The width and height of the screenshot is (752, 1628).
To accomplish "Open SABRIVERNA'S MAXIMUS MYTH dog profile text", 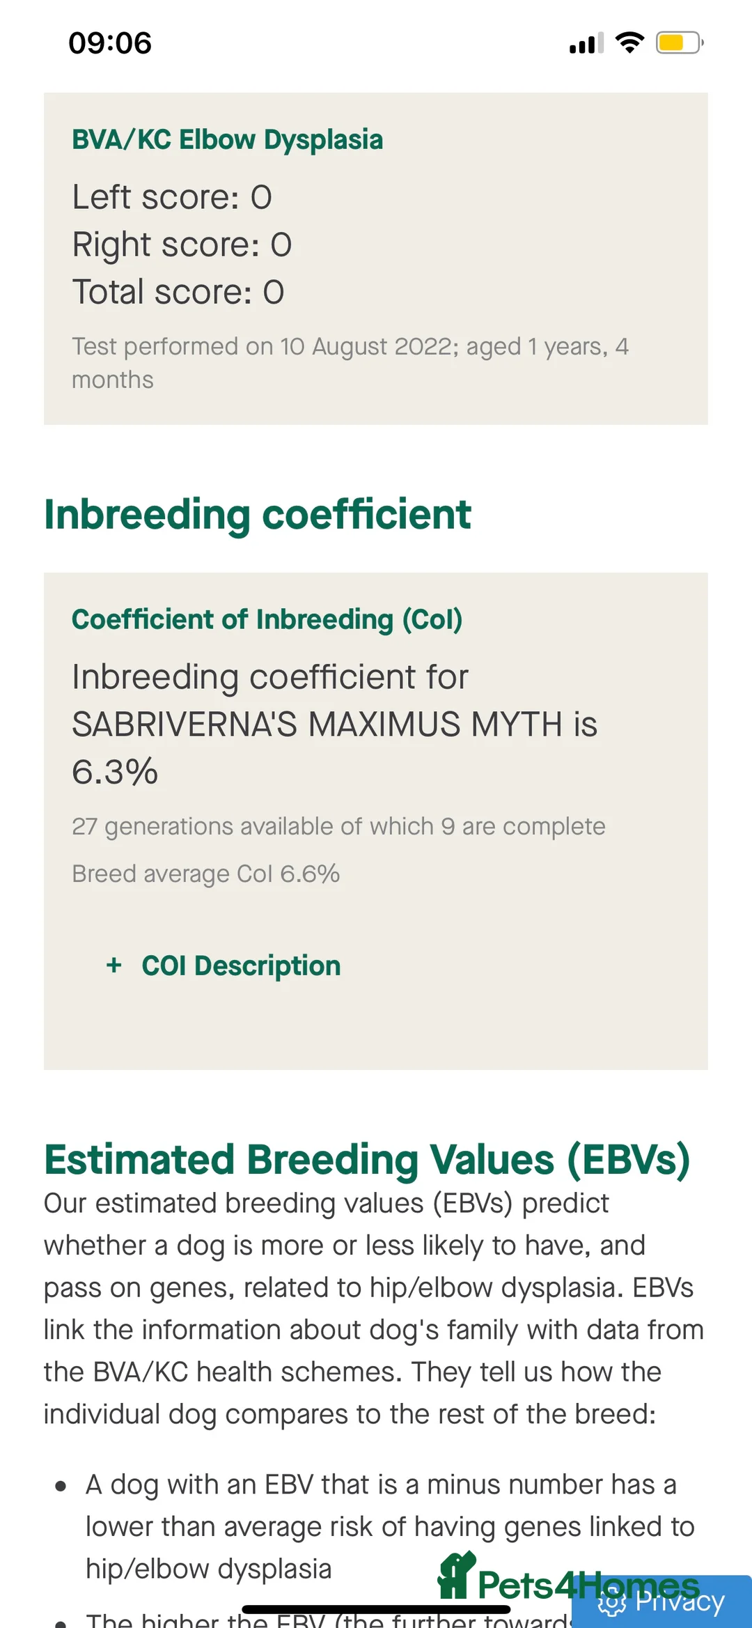I will [334, 724].
